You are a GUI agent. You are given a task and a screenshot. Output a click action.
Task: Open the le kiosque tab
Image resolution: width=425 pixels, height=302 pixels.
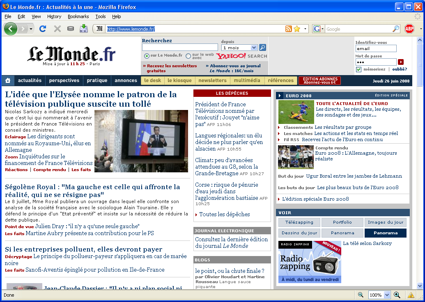[x=179, y=80]
